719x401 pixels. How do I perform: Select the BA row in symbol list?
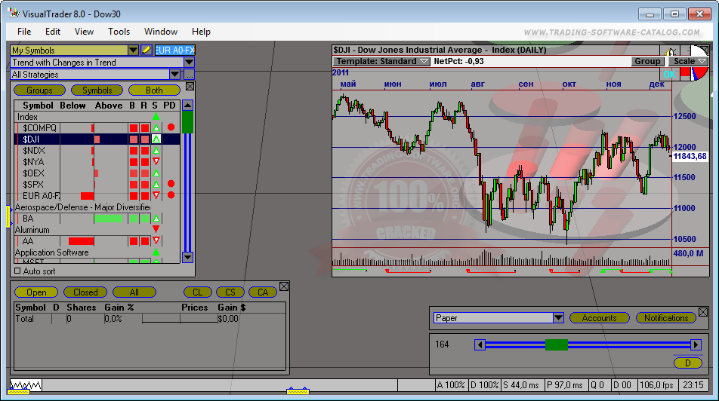coord(28,219)
